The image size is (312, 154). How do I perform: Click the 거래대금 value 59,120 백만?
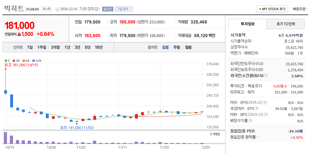click(x=204, y=35)
